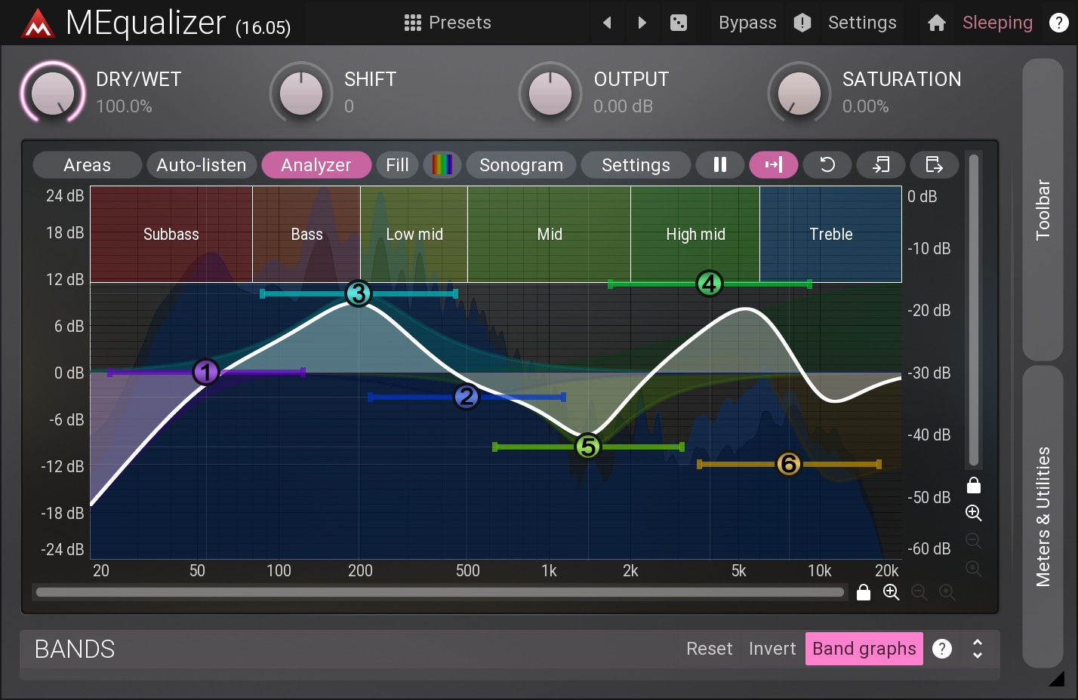The image size is (1078, 700).
Task: Click the SHIFT value 0
Action: point(349,106)
